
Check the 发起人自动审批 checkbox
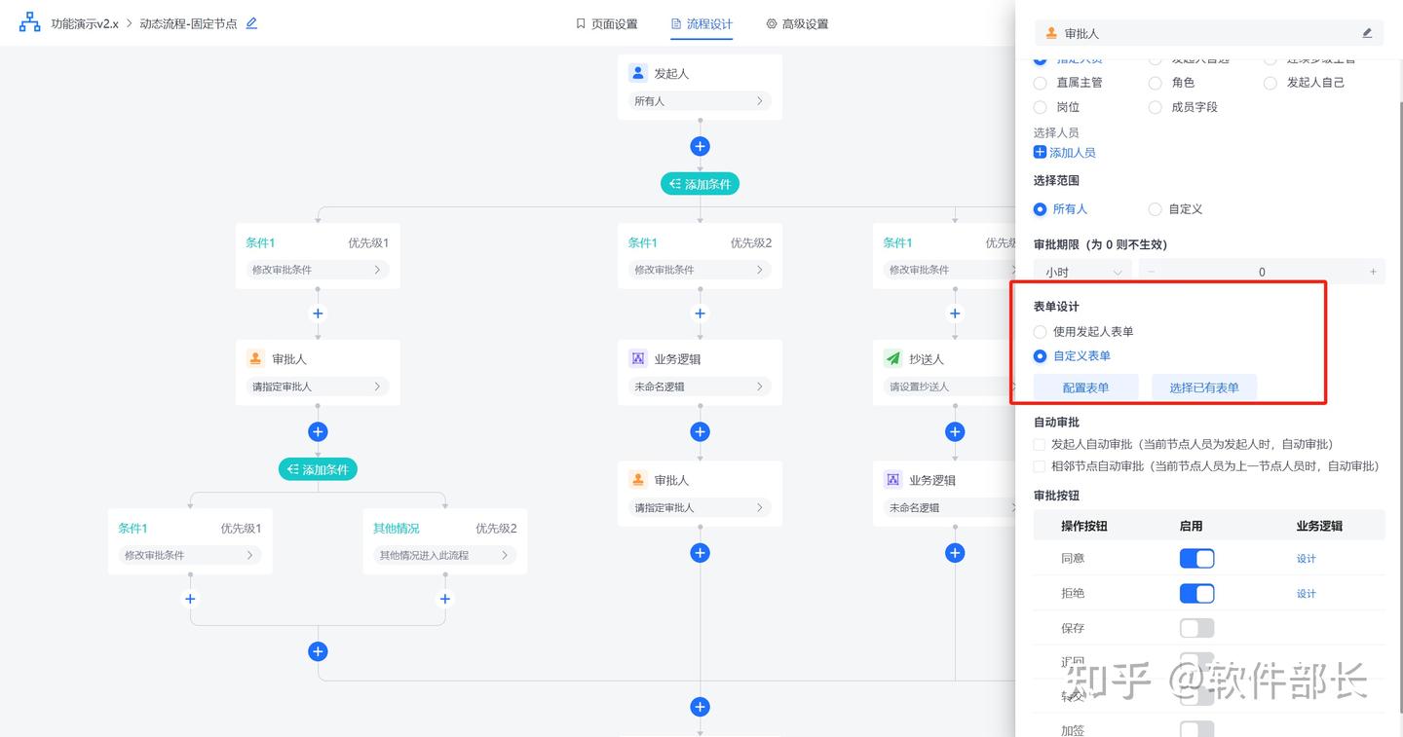click(x=1040, y=444)
